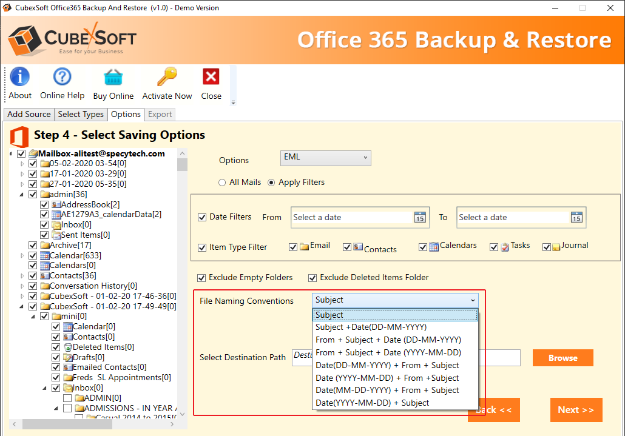The image size is (625, 436).
Task: Uncheck the Email item type checkbox
Action: pos(293,247)
